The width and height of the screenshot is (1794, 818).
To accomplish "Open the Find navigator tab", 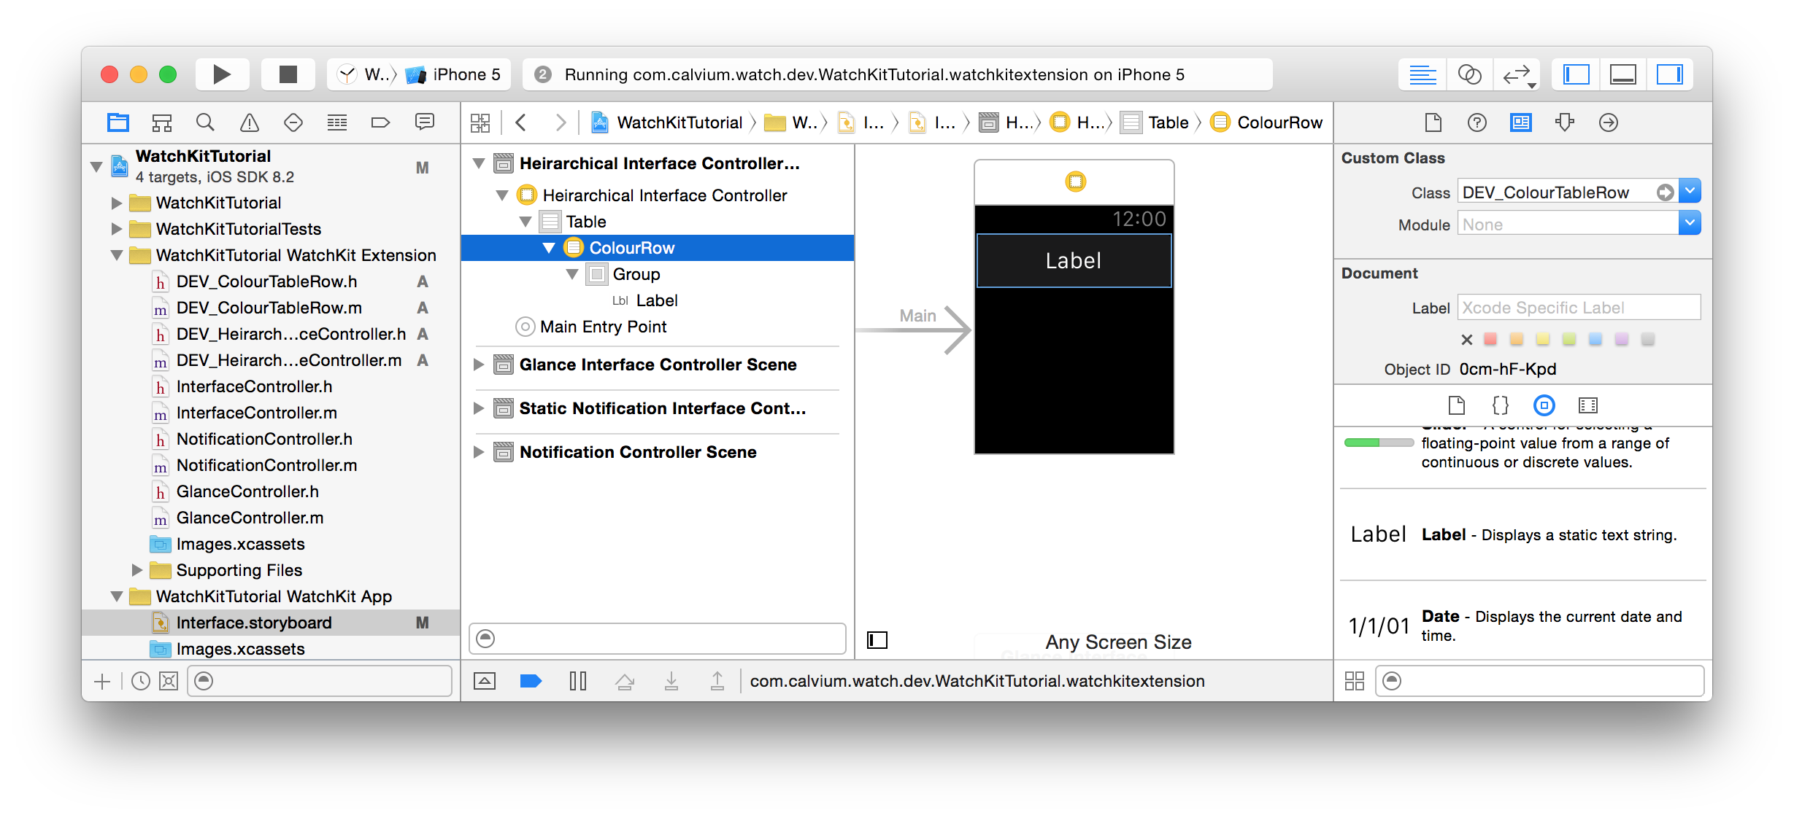I will point(205,122).
